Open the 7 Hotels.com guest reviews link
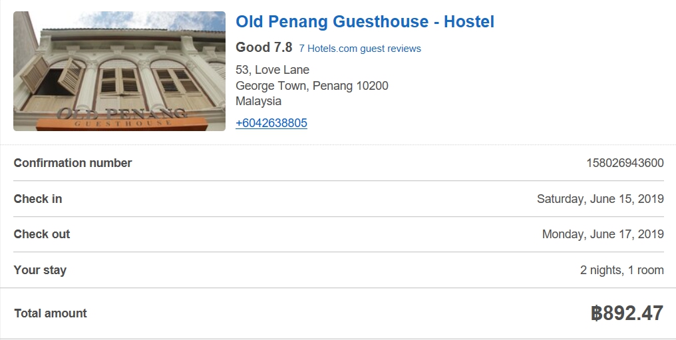The image size is (676, 340). (360, 49)
